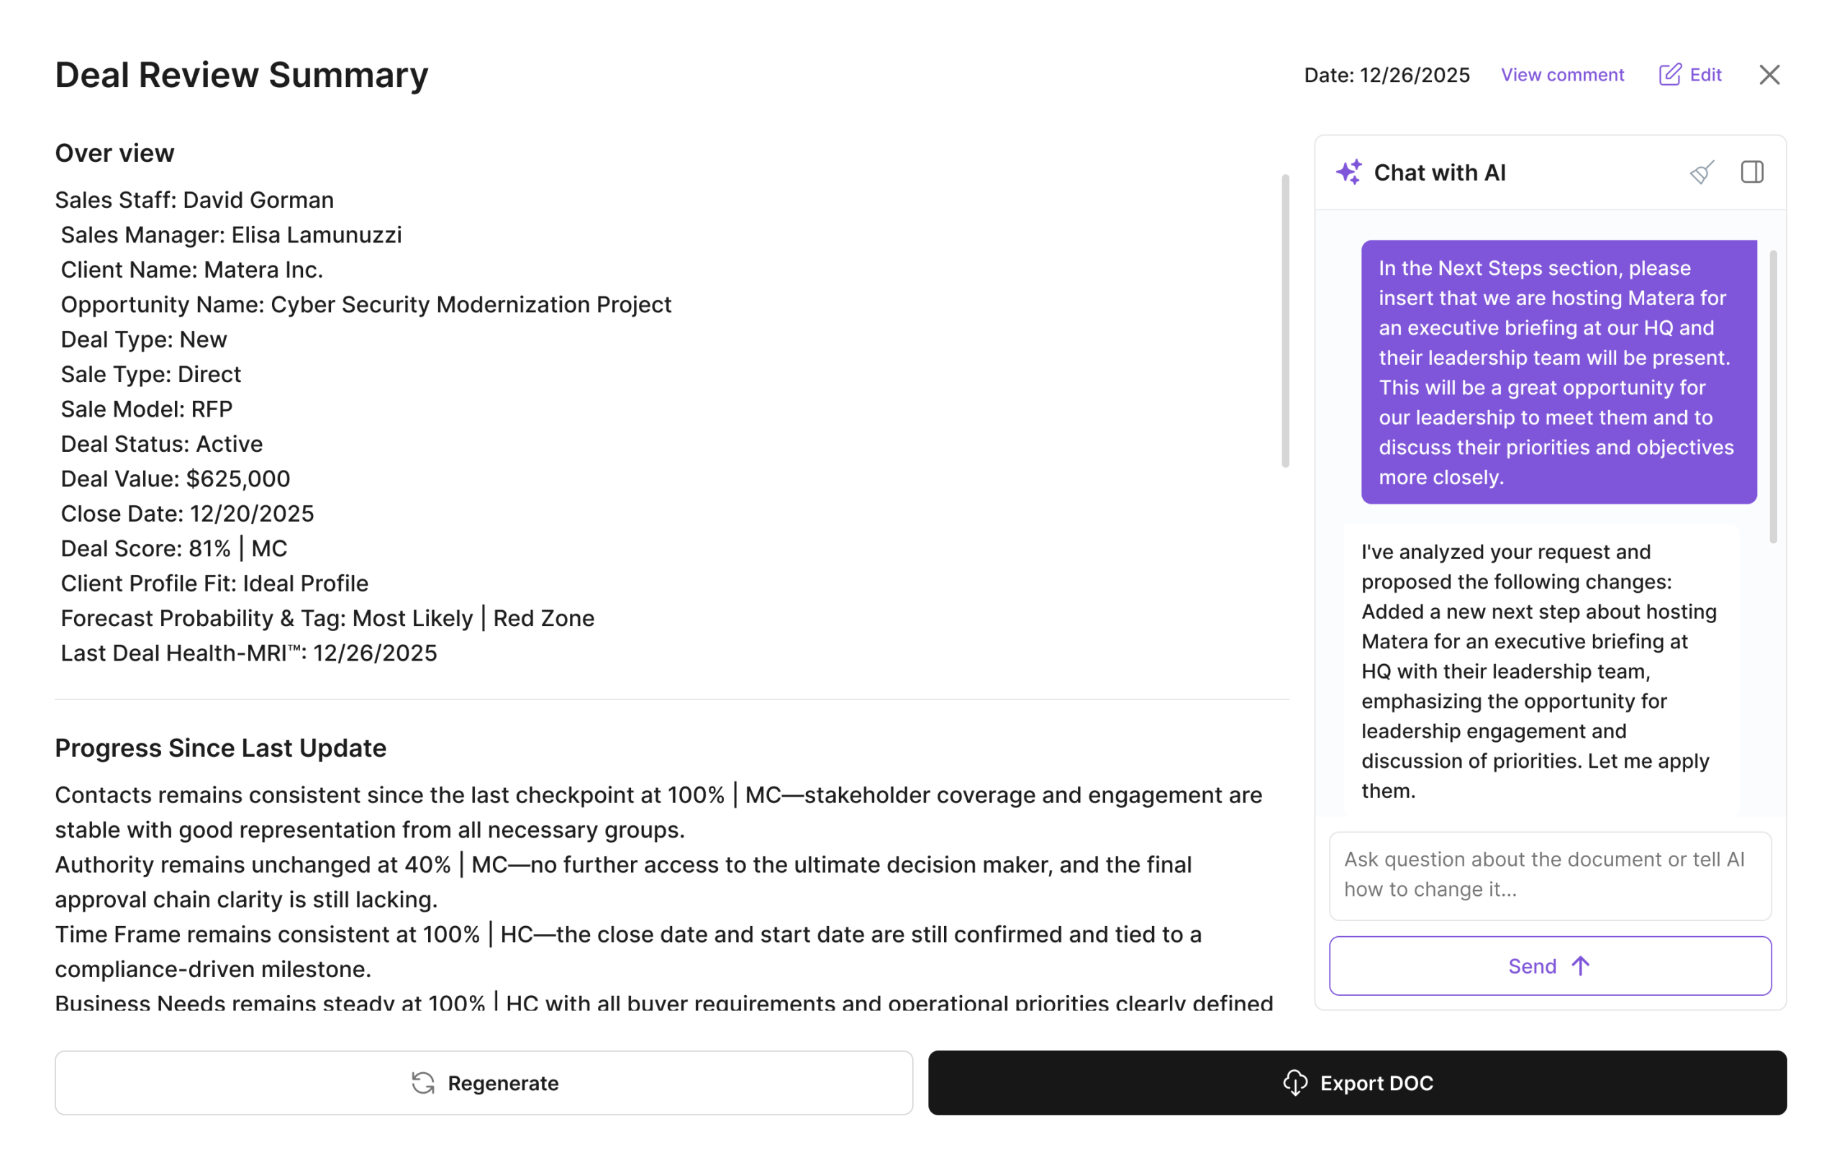Close the Deal Review Summary dialog
Screen dimensions: 1842x1170
point(1769,75)
